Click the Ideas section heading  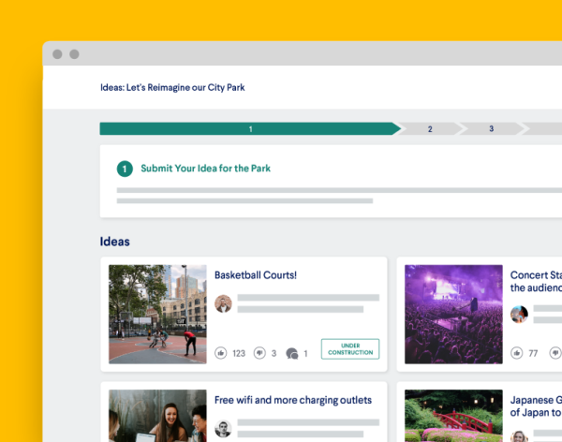tap(114, 242)
